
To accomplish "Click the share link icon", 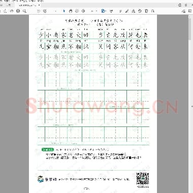I will 183,11.
